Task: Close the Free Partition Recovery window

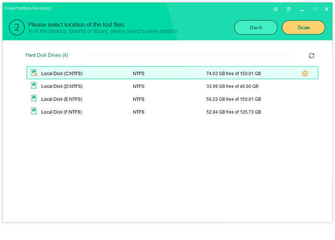Action: pyautogui.click(x=326, y=9)
